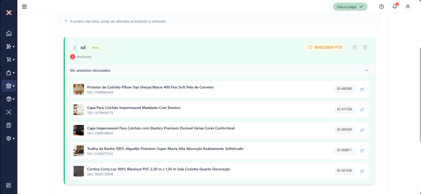Click the 'Ver anúncios vinculados' header
This screenshot has width=421, height=194.
[x=90, y=71]
